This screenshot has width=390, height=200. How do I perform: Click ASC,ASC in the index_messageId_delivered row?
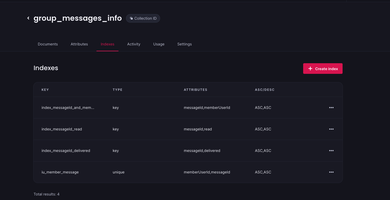point(263,151)
